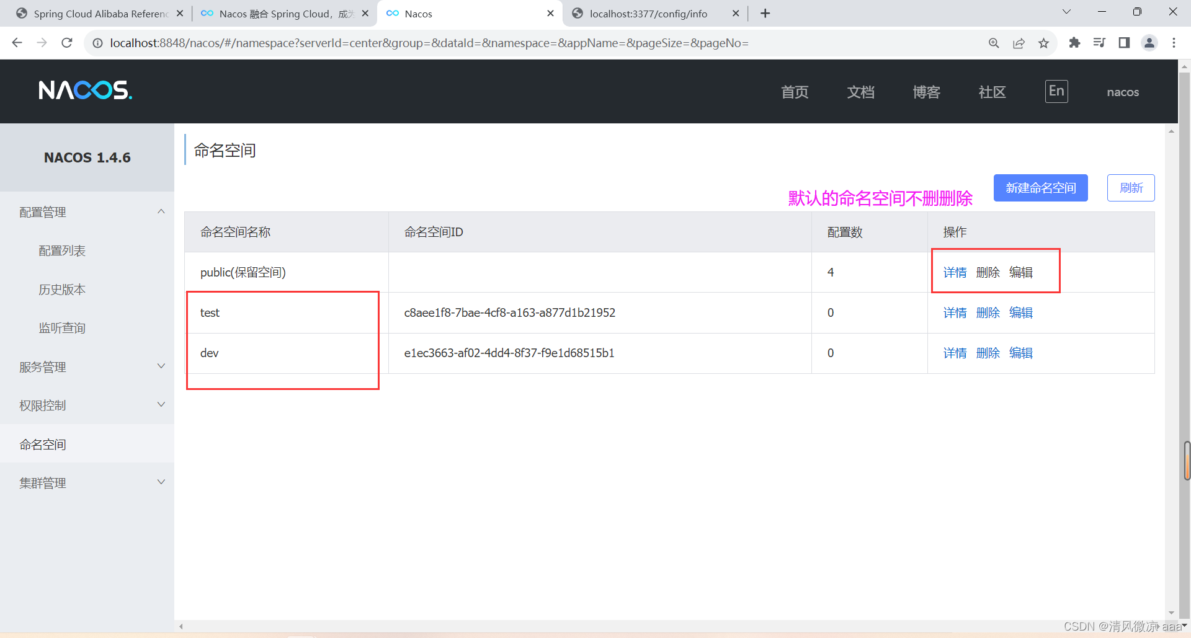Toggle the browser side panel icon

click(1124, 43)
